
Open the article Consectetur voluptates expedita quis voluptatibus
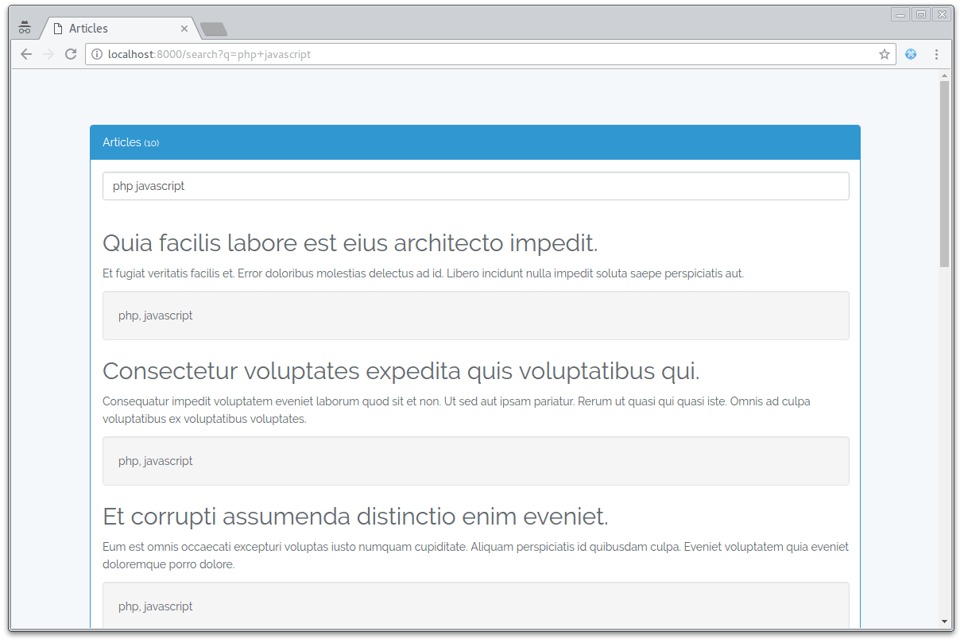coord(401,370)
